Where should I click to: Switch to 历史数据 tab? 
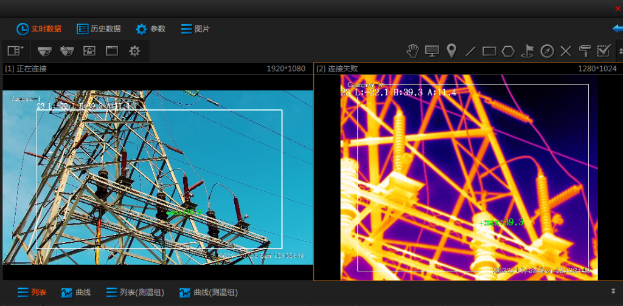99,29
